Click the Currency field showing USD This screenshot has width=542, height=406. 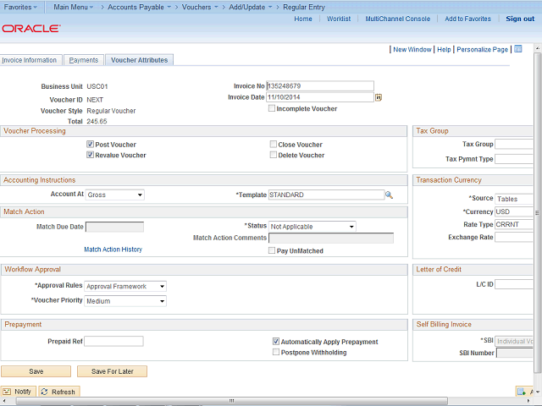514,211
